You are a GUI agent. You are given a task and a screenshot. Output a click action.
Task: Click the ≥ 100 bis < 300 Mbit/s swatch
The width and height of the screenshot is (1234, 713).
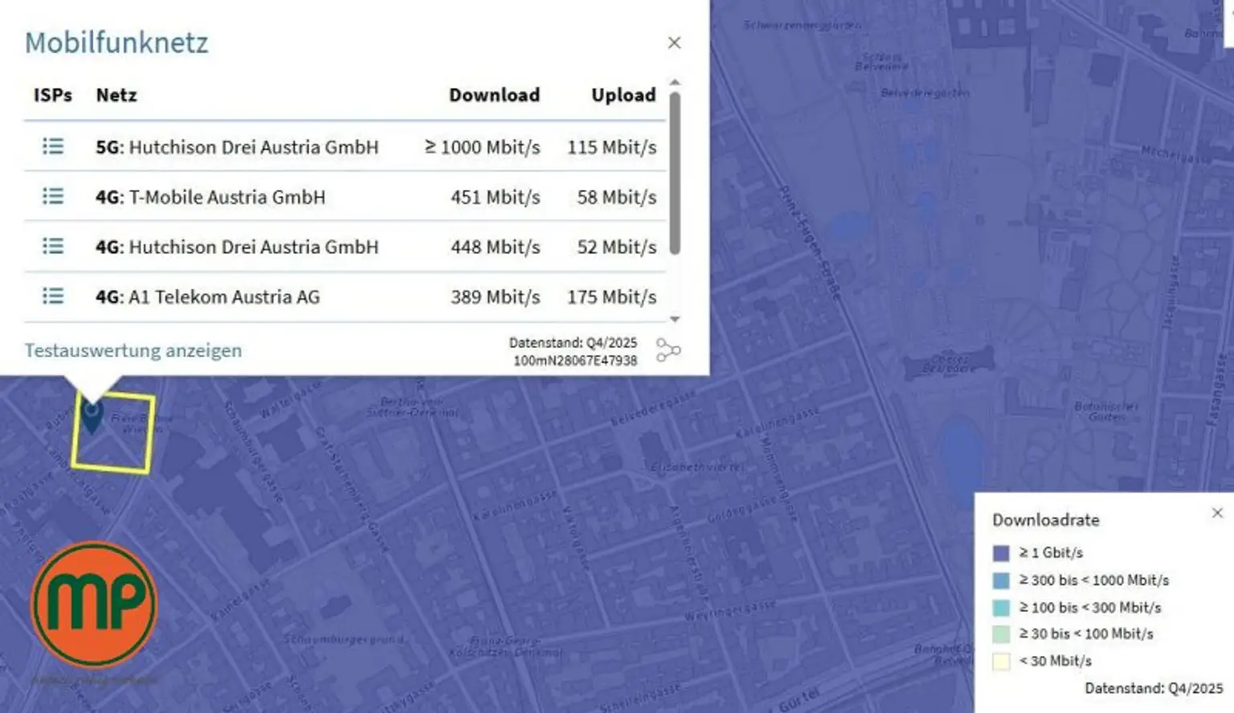pyautogui.click(x=1001, y=608)
